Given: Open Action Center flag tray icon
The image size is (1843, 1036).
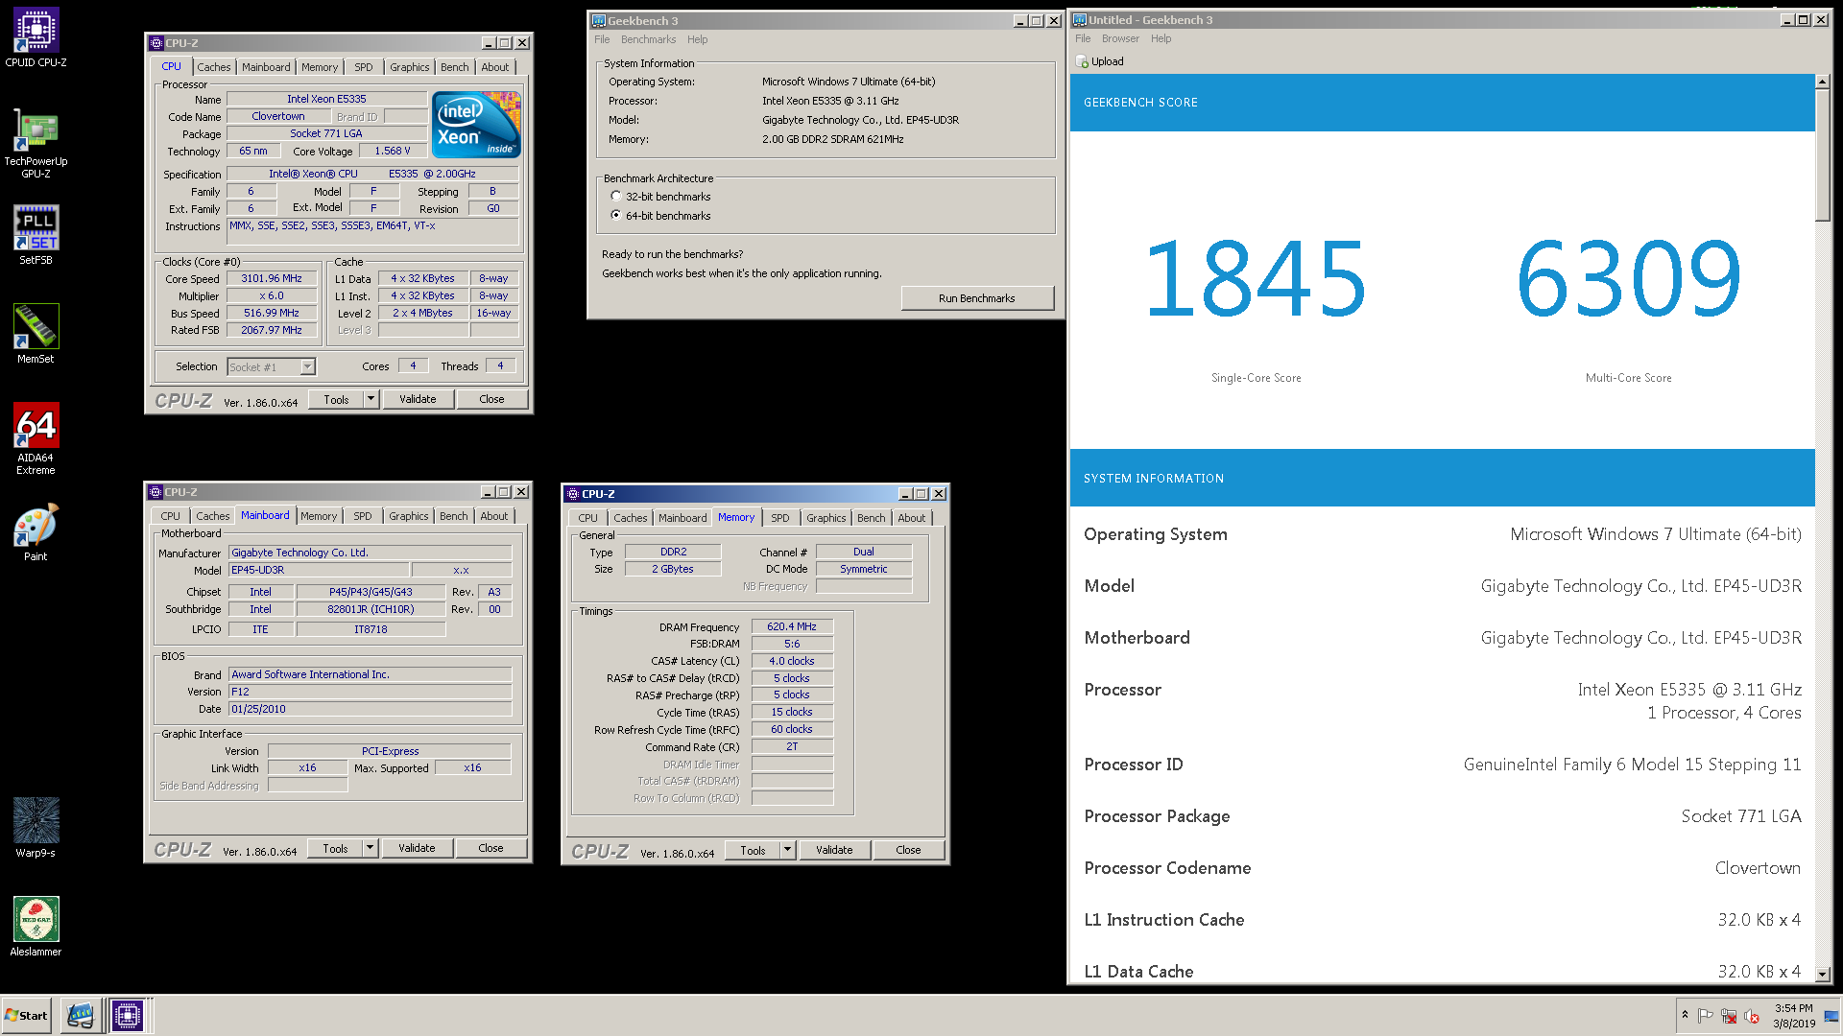Looking at the screenshot, I should point(1706,1016).
